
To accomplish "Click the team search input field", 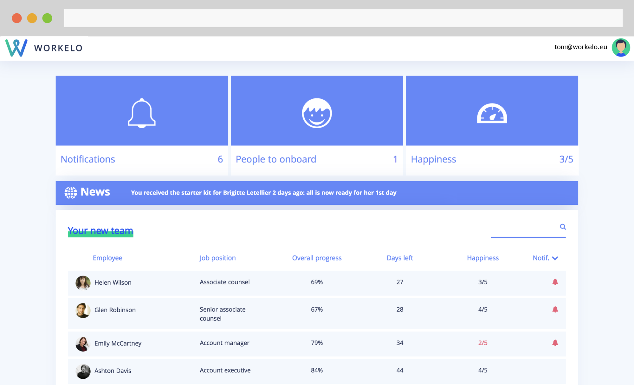I will (x=524, y=229).
